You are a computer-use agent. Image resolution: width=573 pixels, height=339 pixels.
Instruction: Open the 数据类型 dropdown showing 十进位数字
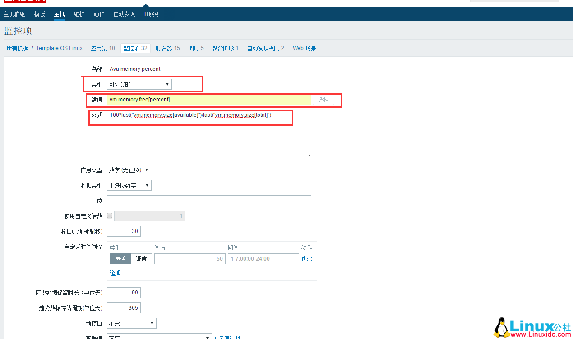pyautogui.click(x=129, y=185)
